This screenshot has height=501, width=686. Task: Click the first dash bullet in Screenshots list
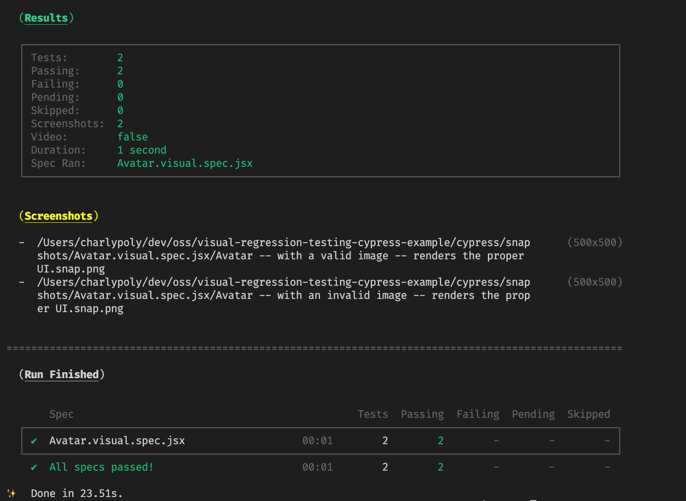[x=22, y=242]
